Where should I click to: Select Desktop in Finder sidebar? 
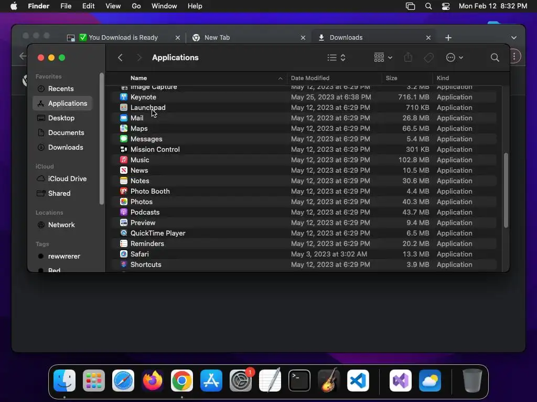click(62, 118)
